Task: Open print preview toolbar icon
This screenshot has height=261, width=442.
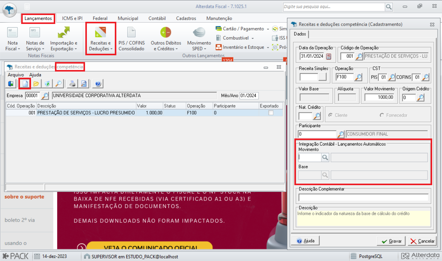Action: click(x=84, y=84)
